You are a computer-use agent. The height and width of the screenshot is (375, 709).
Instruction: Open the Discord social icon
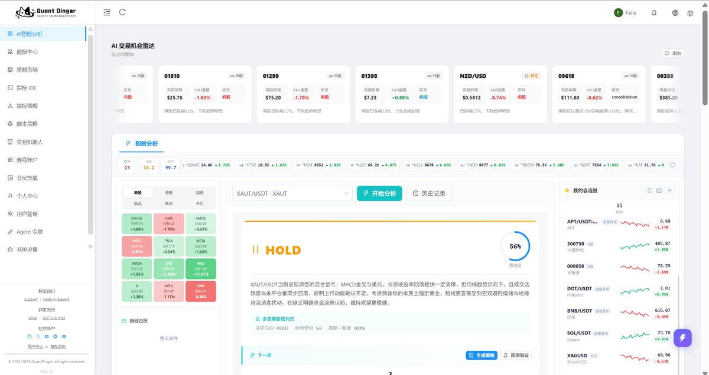point(47,336)
